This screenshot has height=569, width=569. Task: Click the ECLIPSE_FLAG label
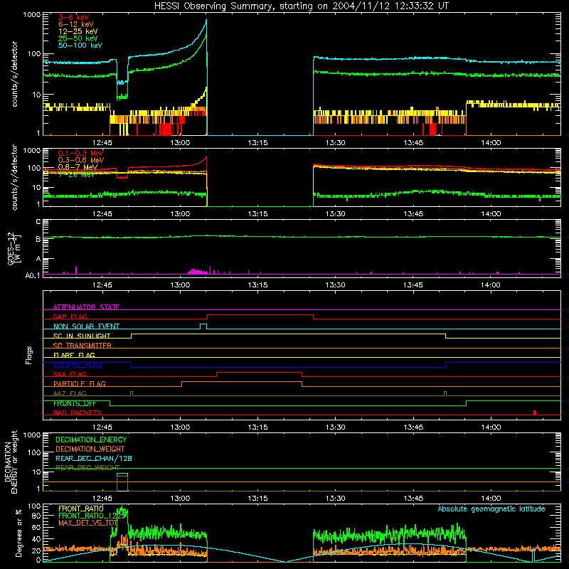click(78, 365)
